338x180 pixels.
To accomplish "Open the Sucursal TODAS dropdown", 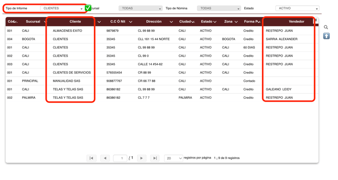I will (x=141, y=8).
